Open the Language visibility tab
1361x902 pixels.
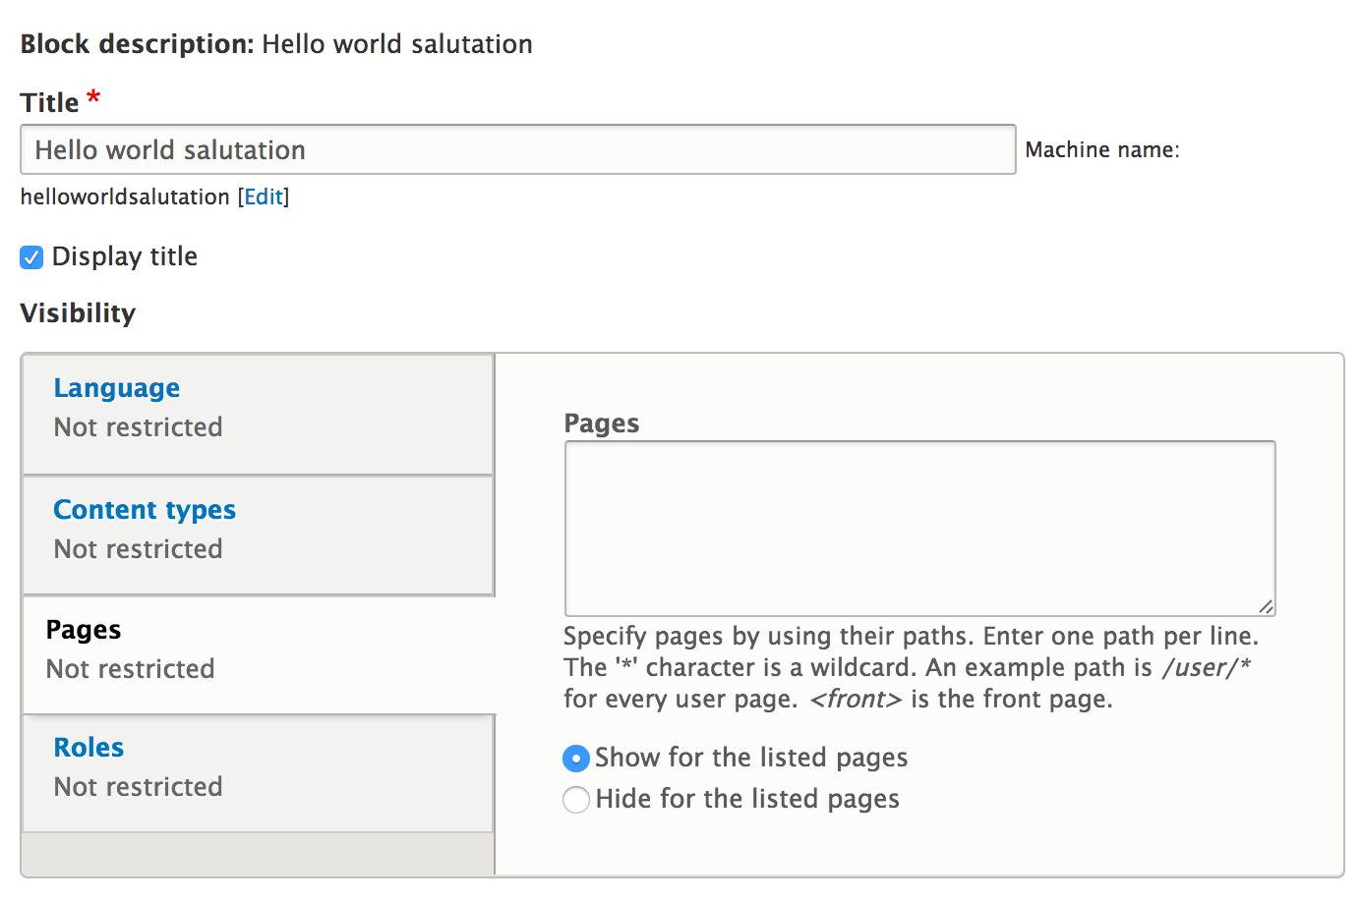117,389
